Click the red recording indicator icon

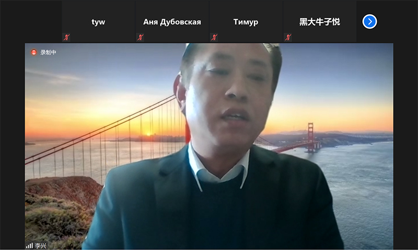34,52
